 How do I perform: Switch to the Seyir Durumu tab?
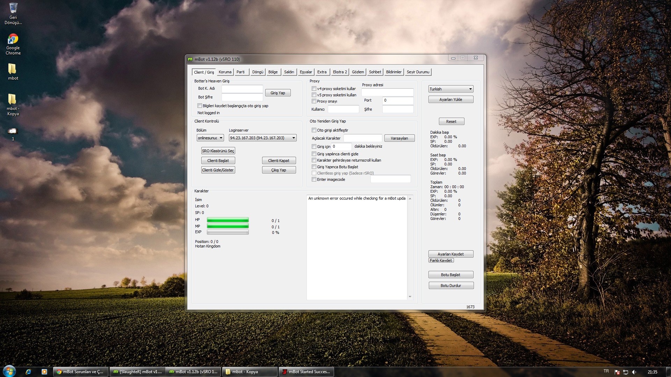coord(418,72)
